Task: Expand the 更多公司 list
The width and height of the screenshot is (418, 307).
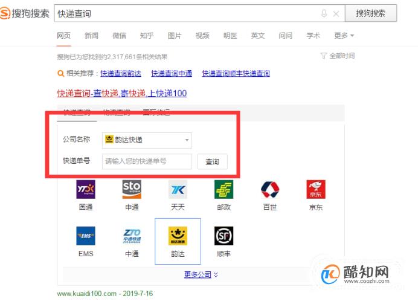Action: [x=201, y=274]
